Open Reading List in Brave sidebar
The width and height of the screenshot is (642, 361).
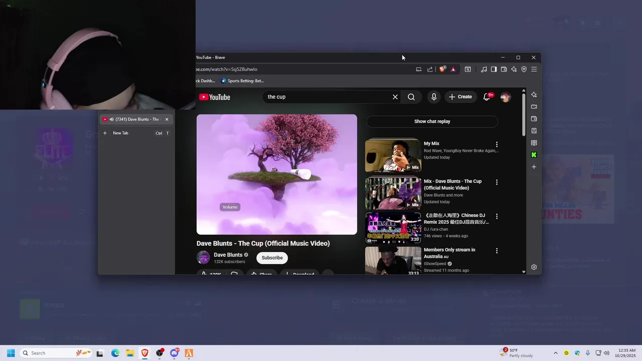coord(534,143)
